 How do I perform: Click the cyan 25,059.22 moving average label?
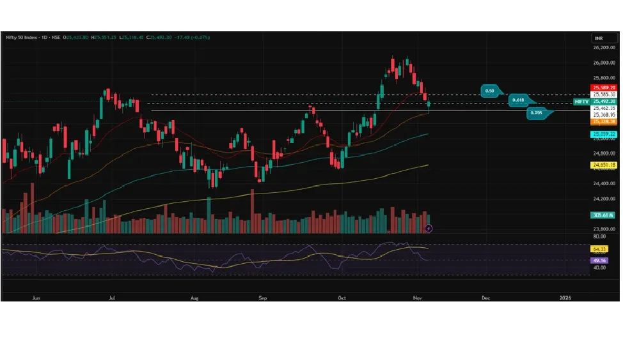coord(604,134)
